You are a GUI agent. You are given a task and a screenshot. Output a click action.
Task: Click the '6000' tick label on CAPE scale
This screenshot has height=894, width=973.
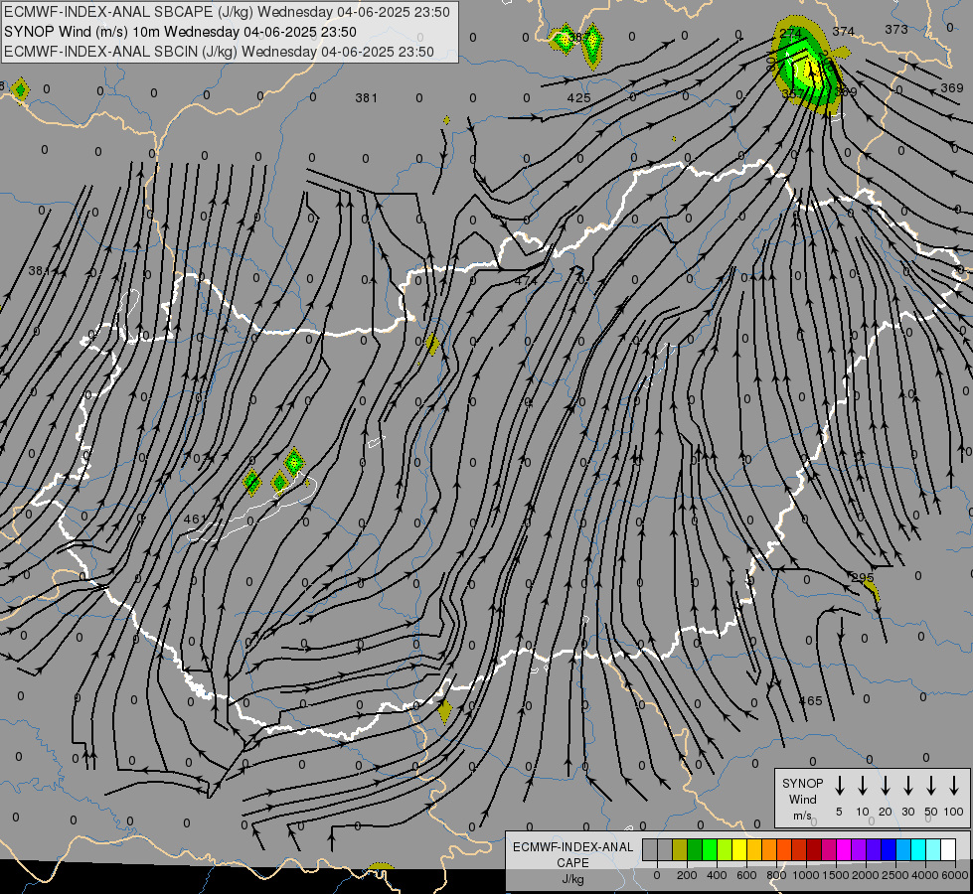coord(955,875)
